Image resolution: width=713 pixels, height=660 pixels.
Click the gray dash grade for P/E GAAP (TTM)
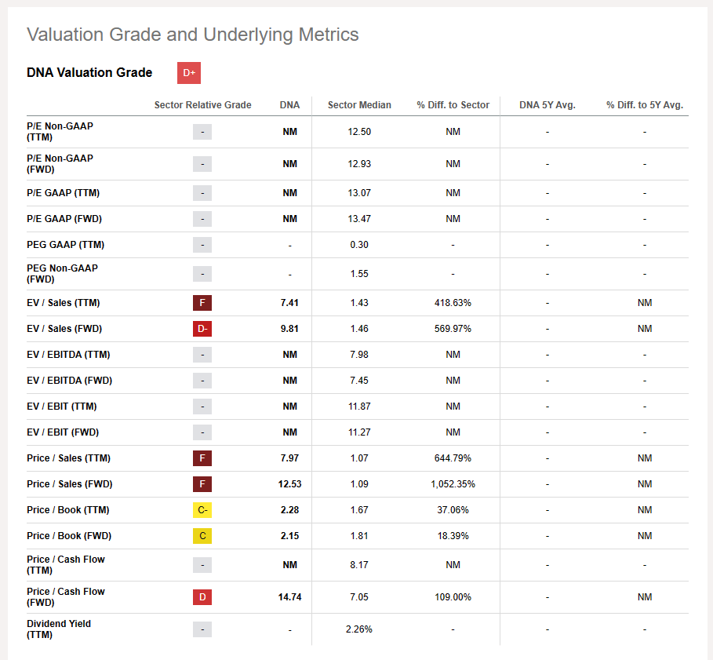pyautogui.click(x=202, y=193)
